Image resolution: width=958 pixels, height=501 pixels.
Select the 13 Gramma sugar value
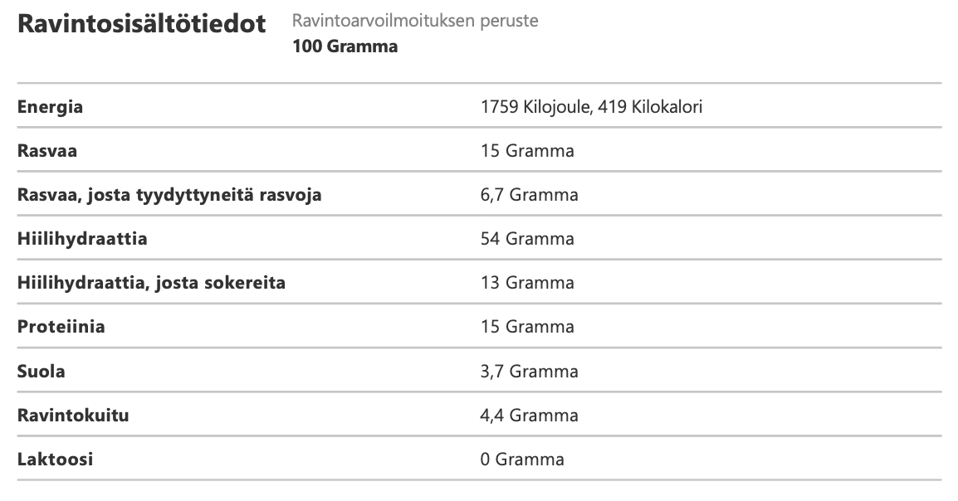(527, 283)
